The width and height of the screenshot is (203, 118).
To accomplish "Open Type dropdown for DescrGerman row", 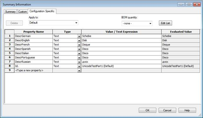I will (x=79, y=36).
